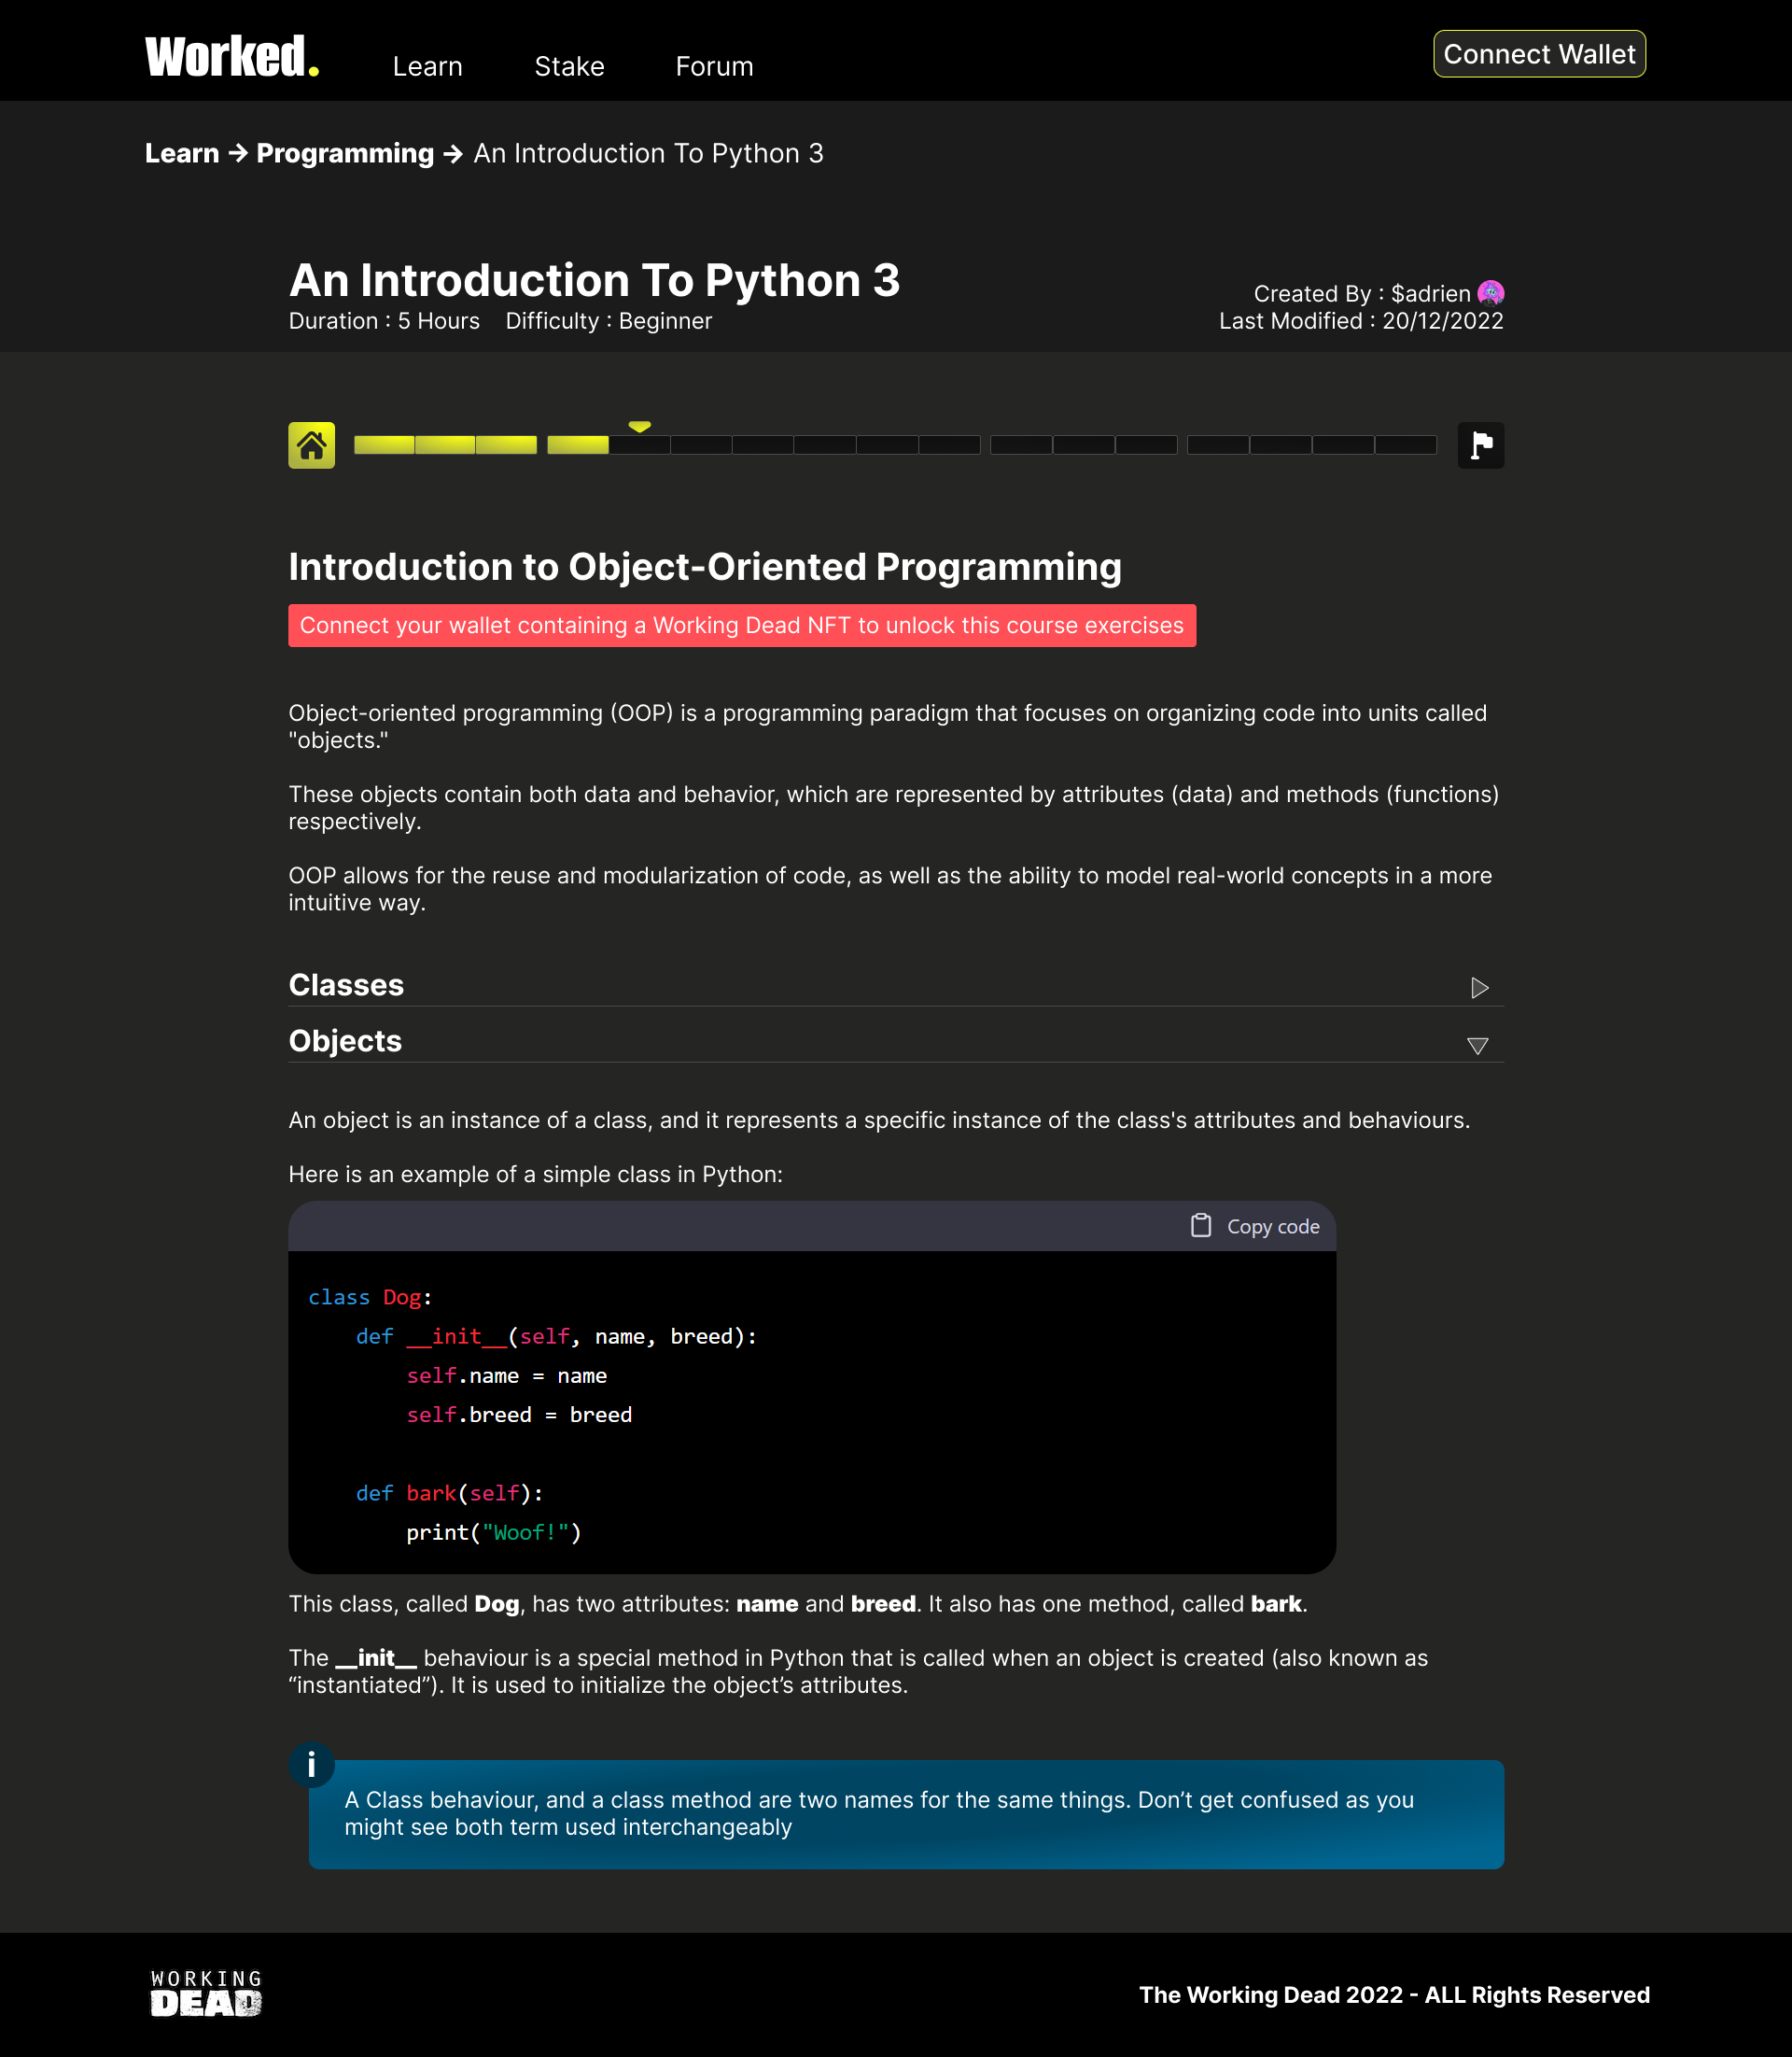Image resolution: width=1792 pixels, height=2057 pixels.
Task: Open the Learn menu item
Action: click(x=427, y=67)
